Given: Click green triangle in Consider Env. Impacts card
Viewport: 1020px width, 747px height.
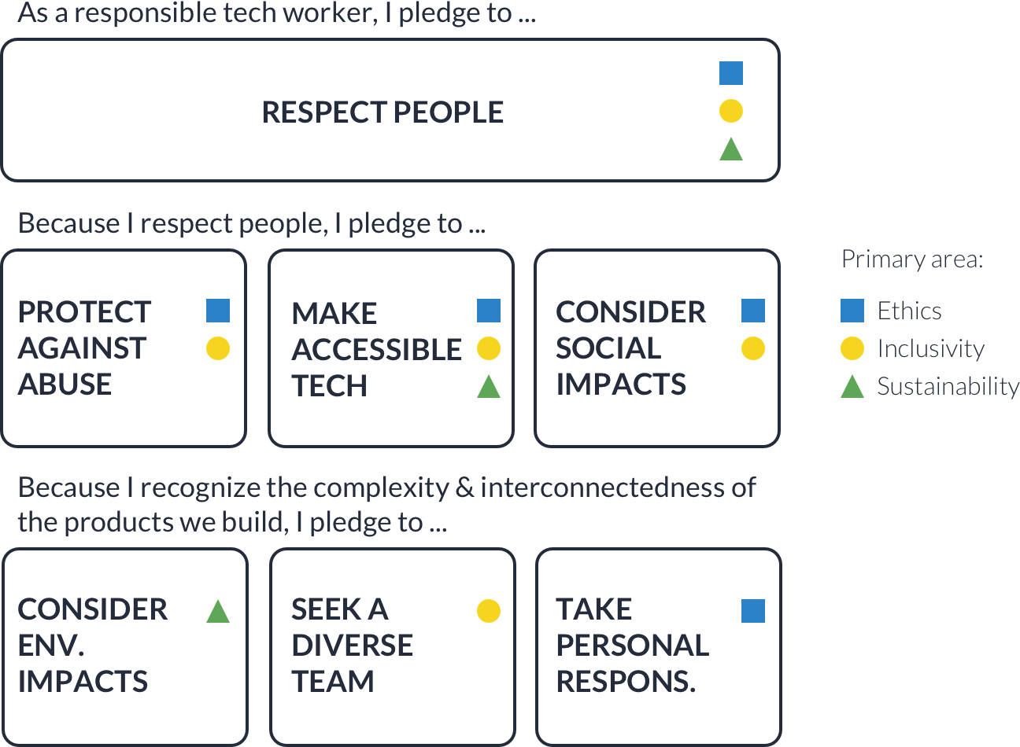Looking at the screenshot, I should pyautogui.click(x=218, y=611).
